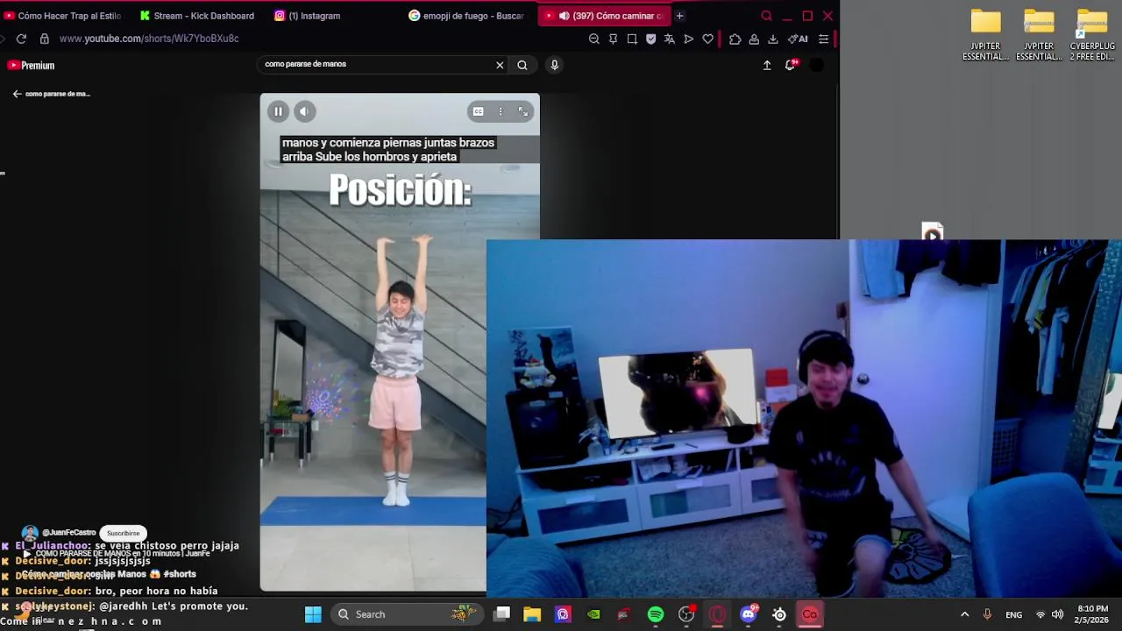Open @JuanFeCastro channel name link

[x=68, y=533]
